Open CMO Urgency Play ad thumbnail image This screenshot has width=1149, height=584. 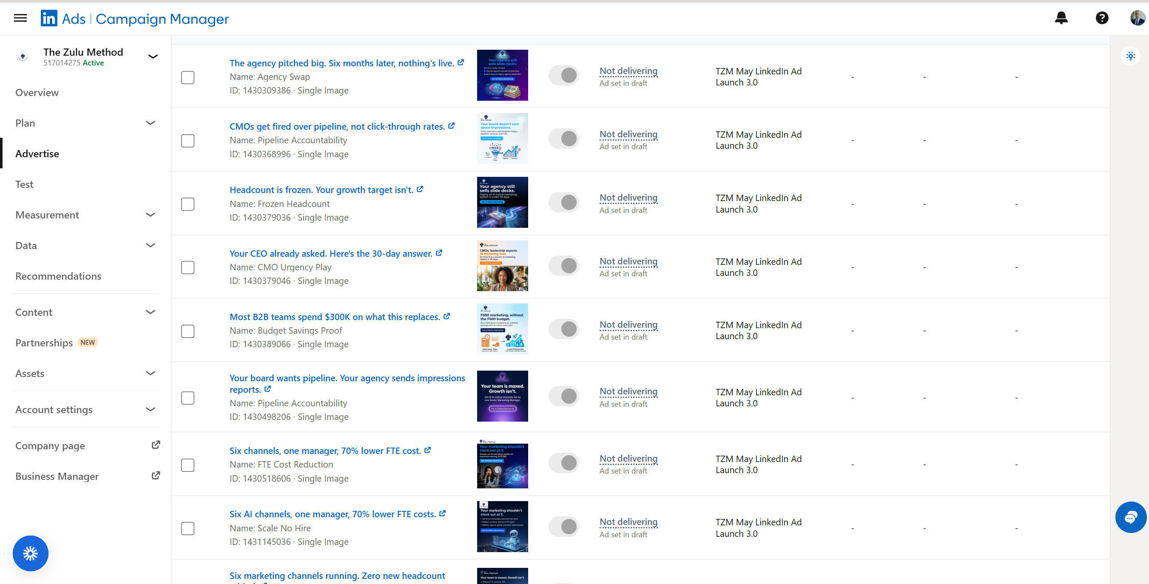[502, 266]
